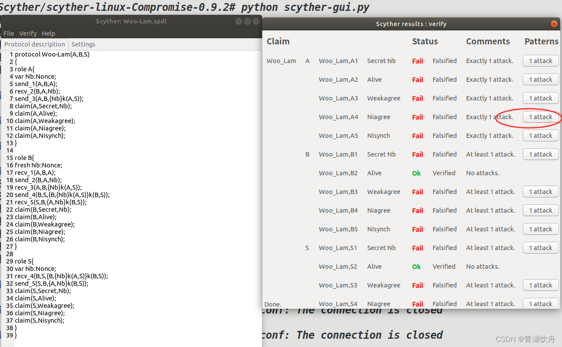Click the 1 attack button for Woo_Lam,A4

[x=541, y=117]
